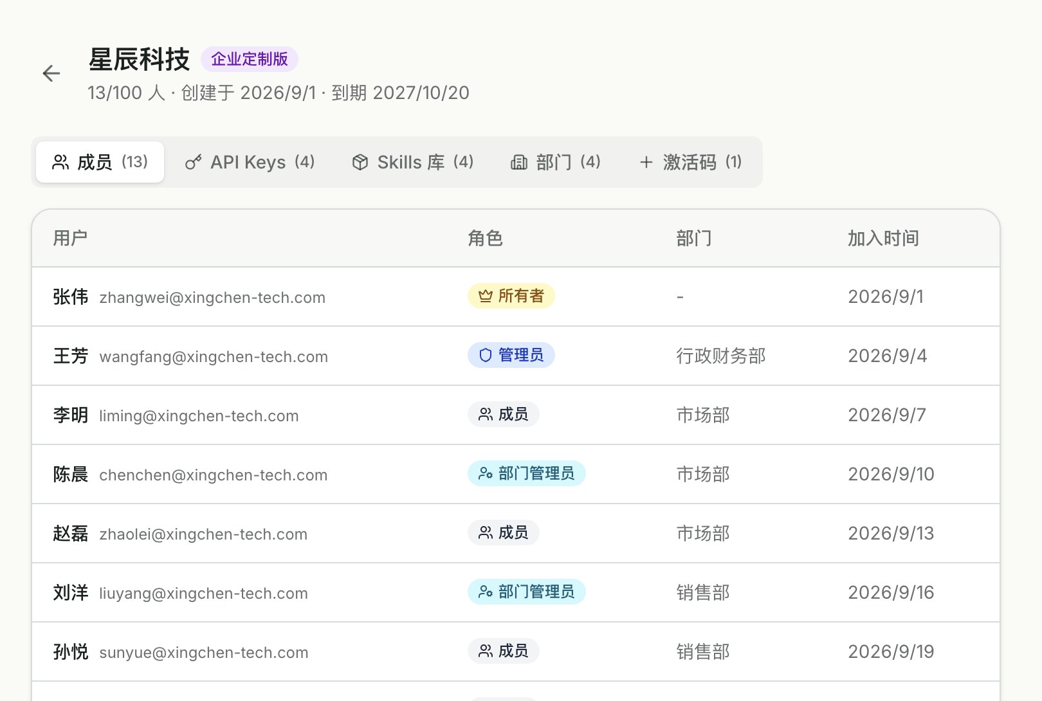This screenshot has height=701, width=1042.
Task: Open the 成员 (13) tab
Action: [x=100, y=162]
